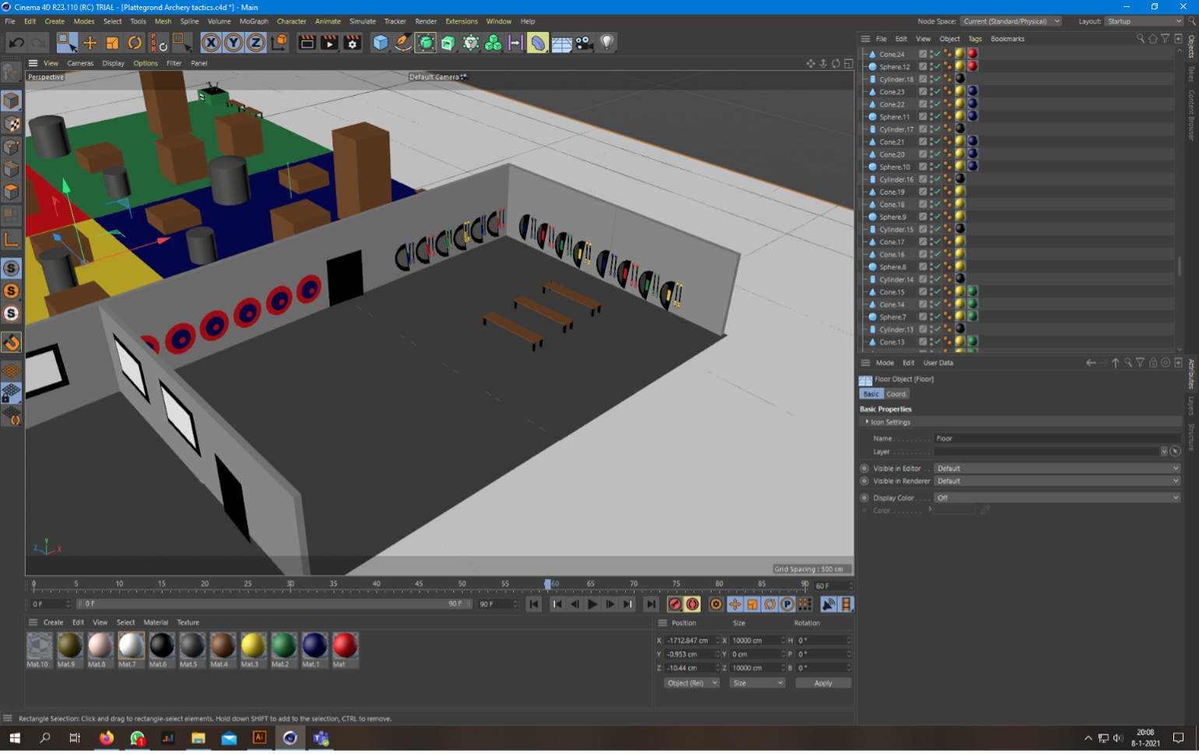This screenshot has height=754, width=1199.
Task: Open Edit Render Settings clapperboard icon
Action: (x=352, y=43)
